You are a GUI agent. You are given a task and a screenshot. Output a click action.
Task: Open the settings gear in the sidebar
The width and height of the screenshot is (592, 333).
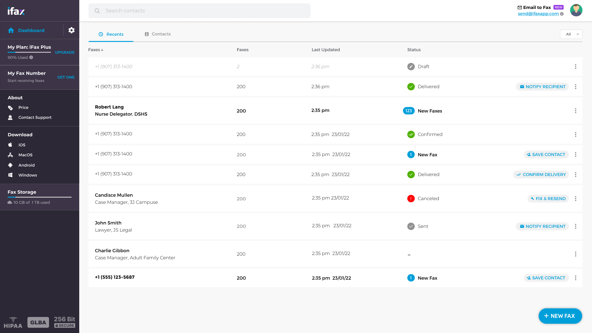coord(72,30)
